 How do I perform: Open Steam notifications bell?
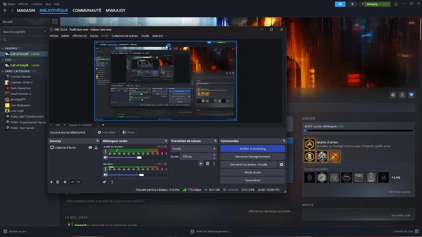(352, 4)
